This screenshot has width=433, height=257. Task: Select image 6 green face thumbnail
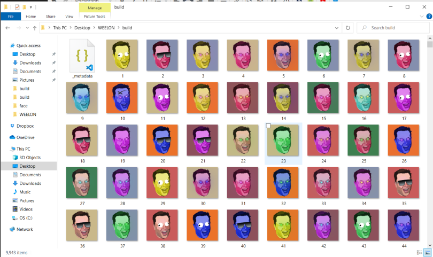pos(323,55)
